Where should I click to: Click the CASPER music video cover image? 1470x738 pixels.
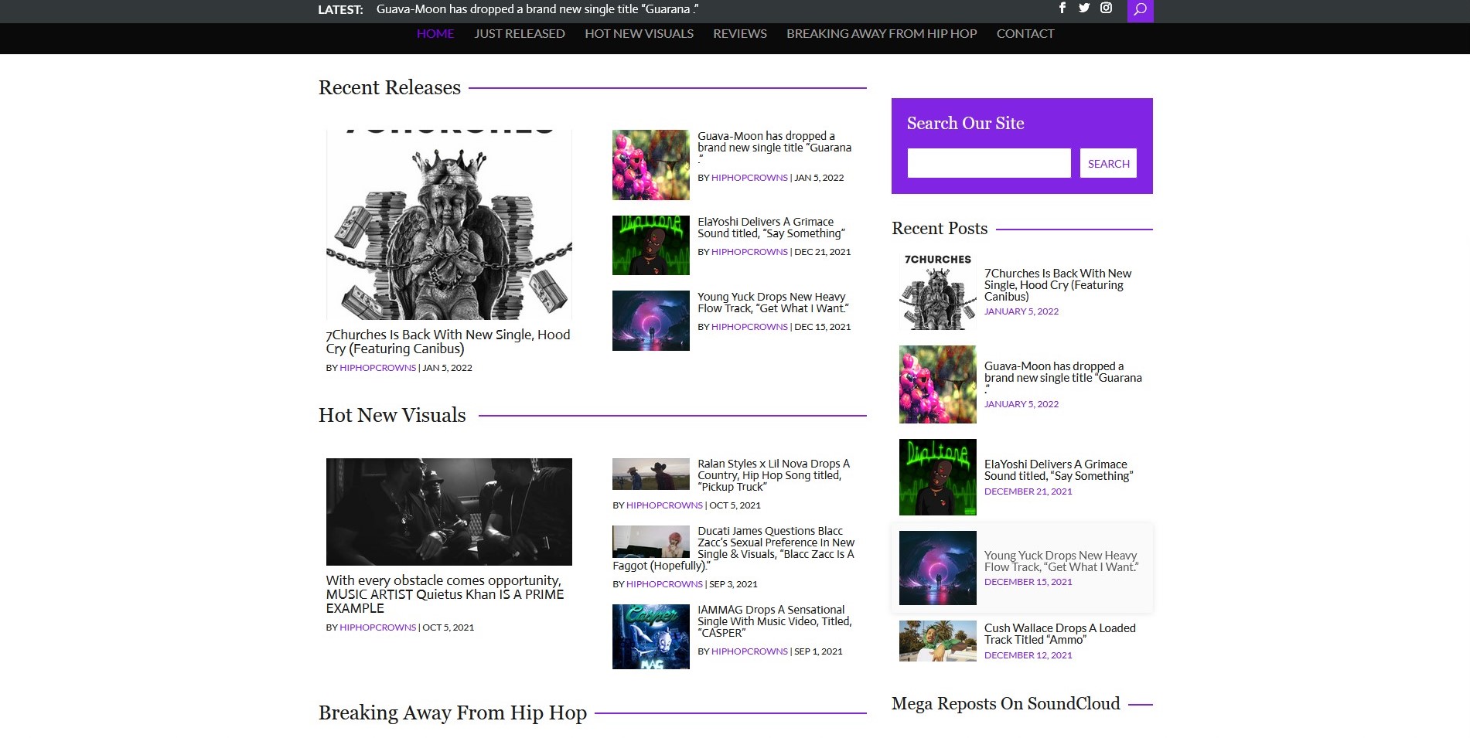coord(650,636)
